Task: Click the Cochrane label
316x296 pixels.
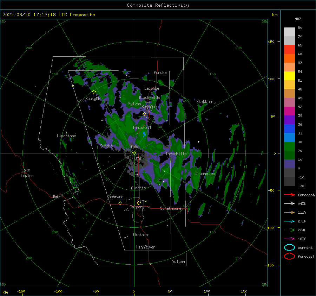Action: coord(115,197)
